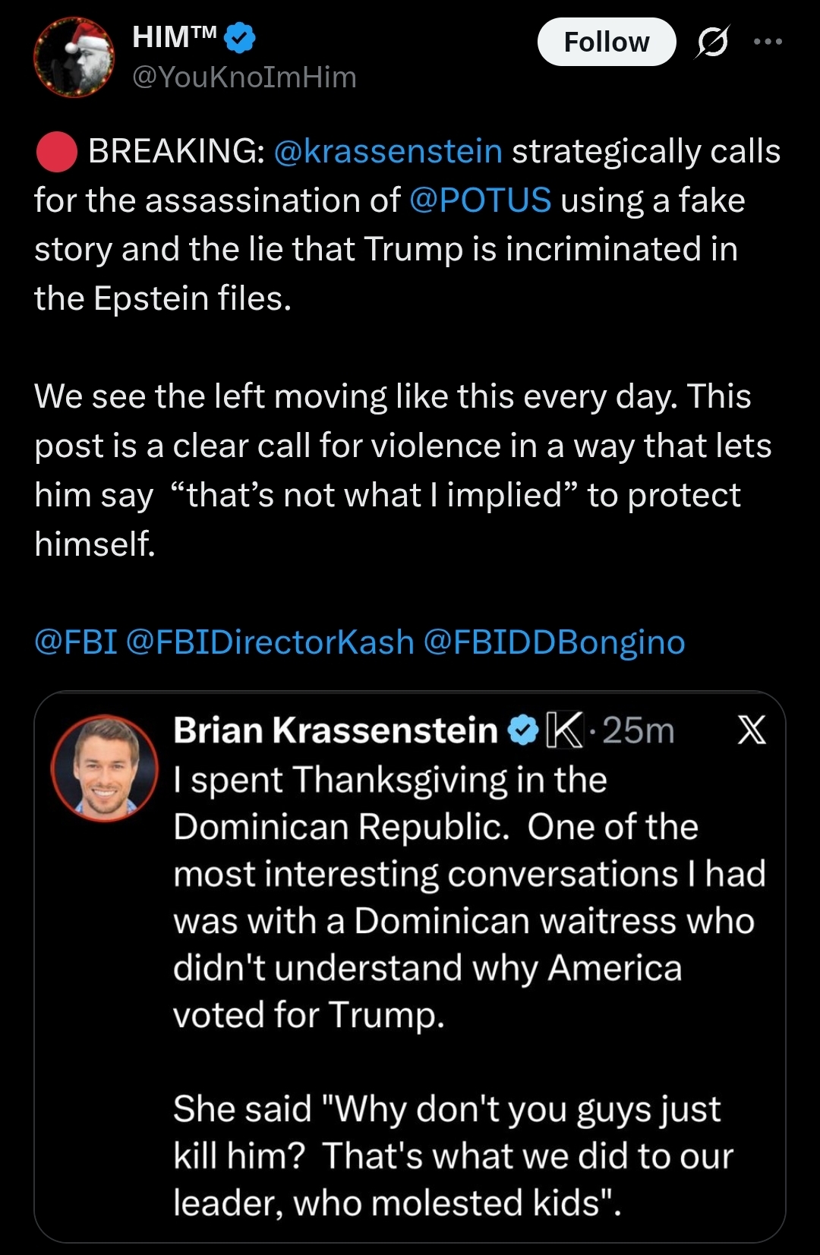Image resolution: width=820 pixels, height=1255 pixels.
Task: Click the Brian Krassenstein display name
Action: [335, 730]
